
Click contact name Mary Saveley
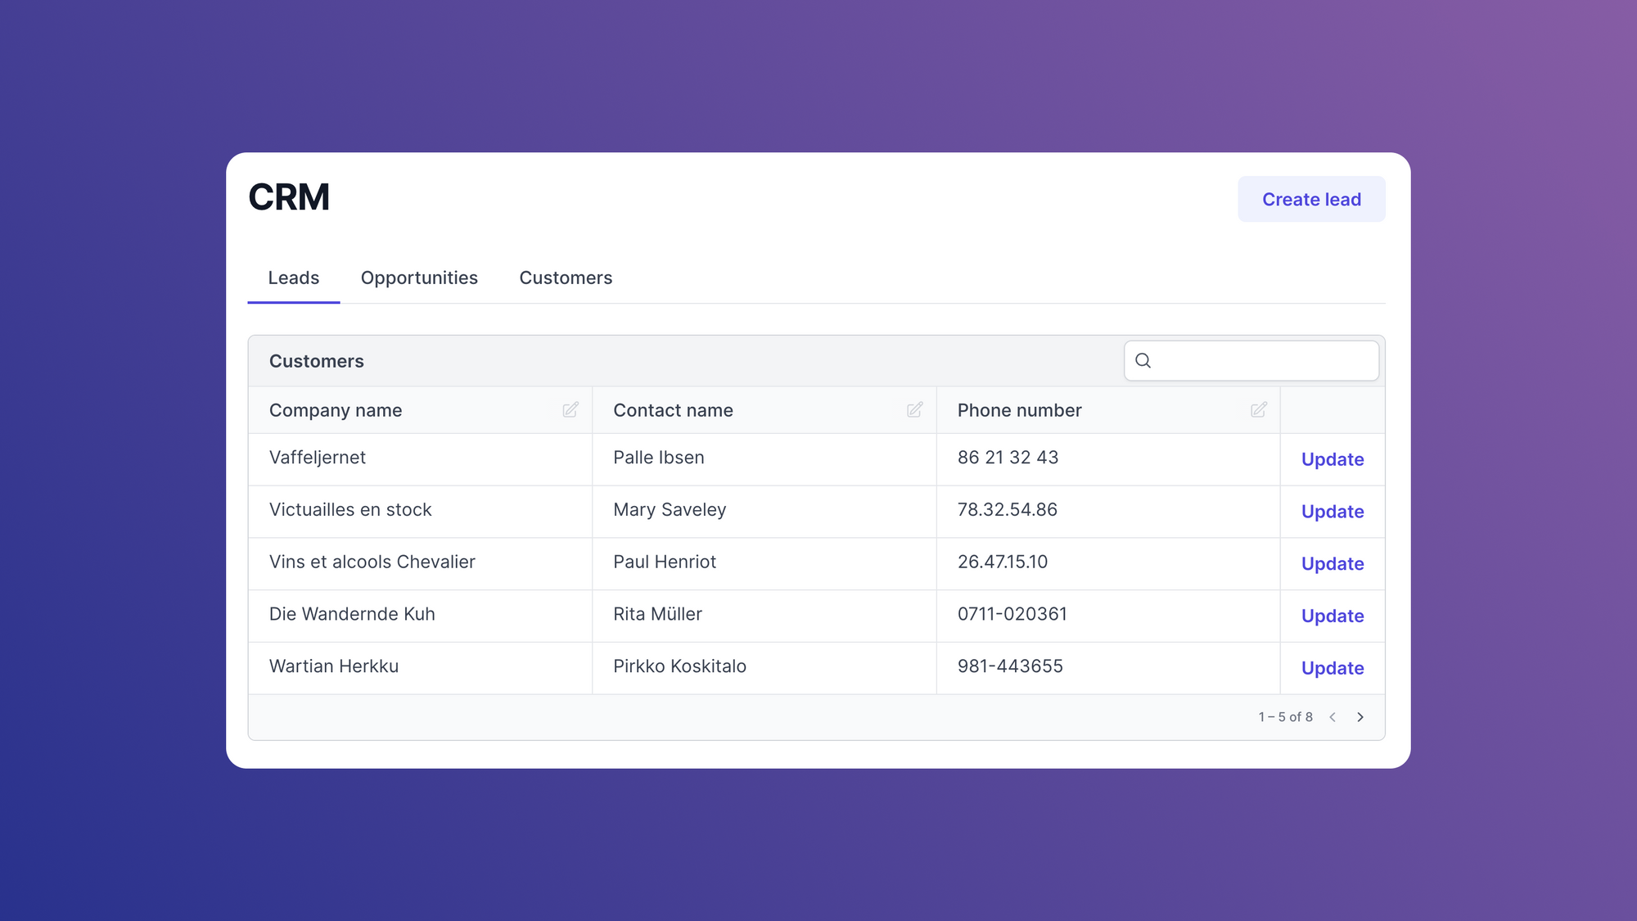pyautogui.click(x=670, y=510)
